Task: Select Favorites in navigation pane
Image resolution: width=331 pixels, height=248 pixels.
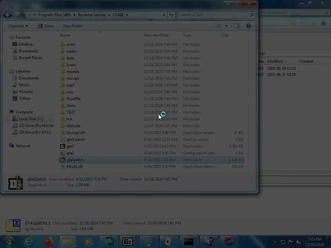Action: 23,37
